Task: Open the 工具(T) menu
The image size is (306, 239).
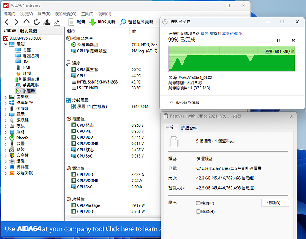Action: 87,14
